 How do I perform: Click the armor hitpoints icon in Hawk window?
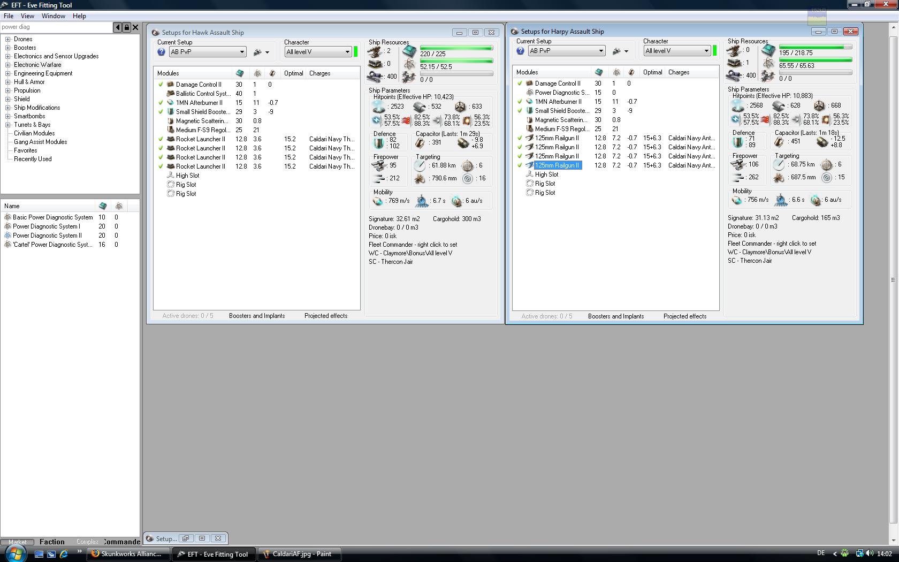coord(420,107)
